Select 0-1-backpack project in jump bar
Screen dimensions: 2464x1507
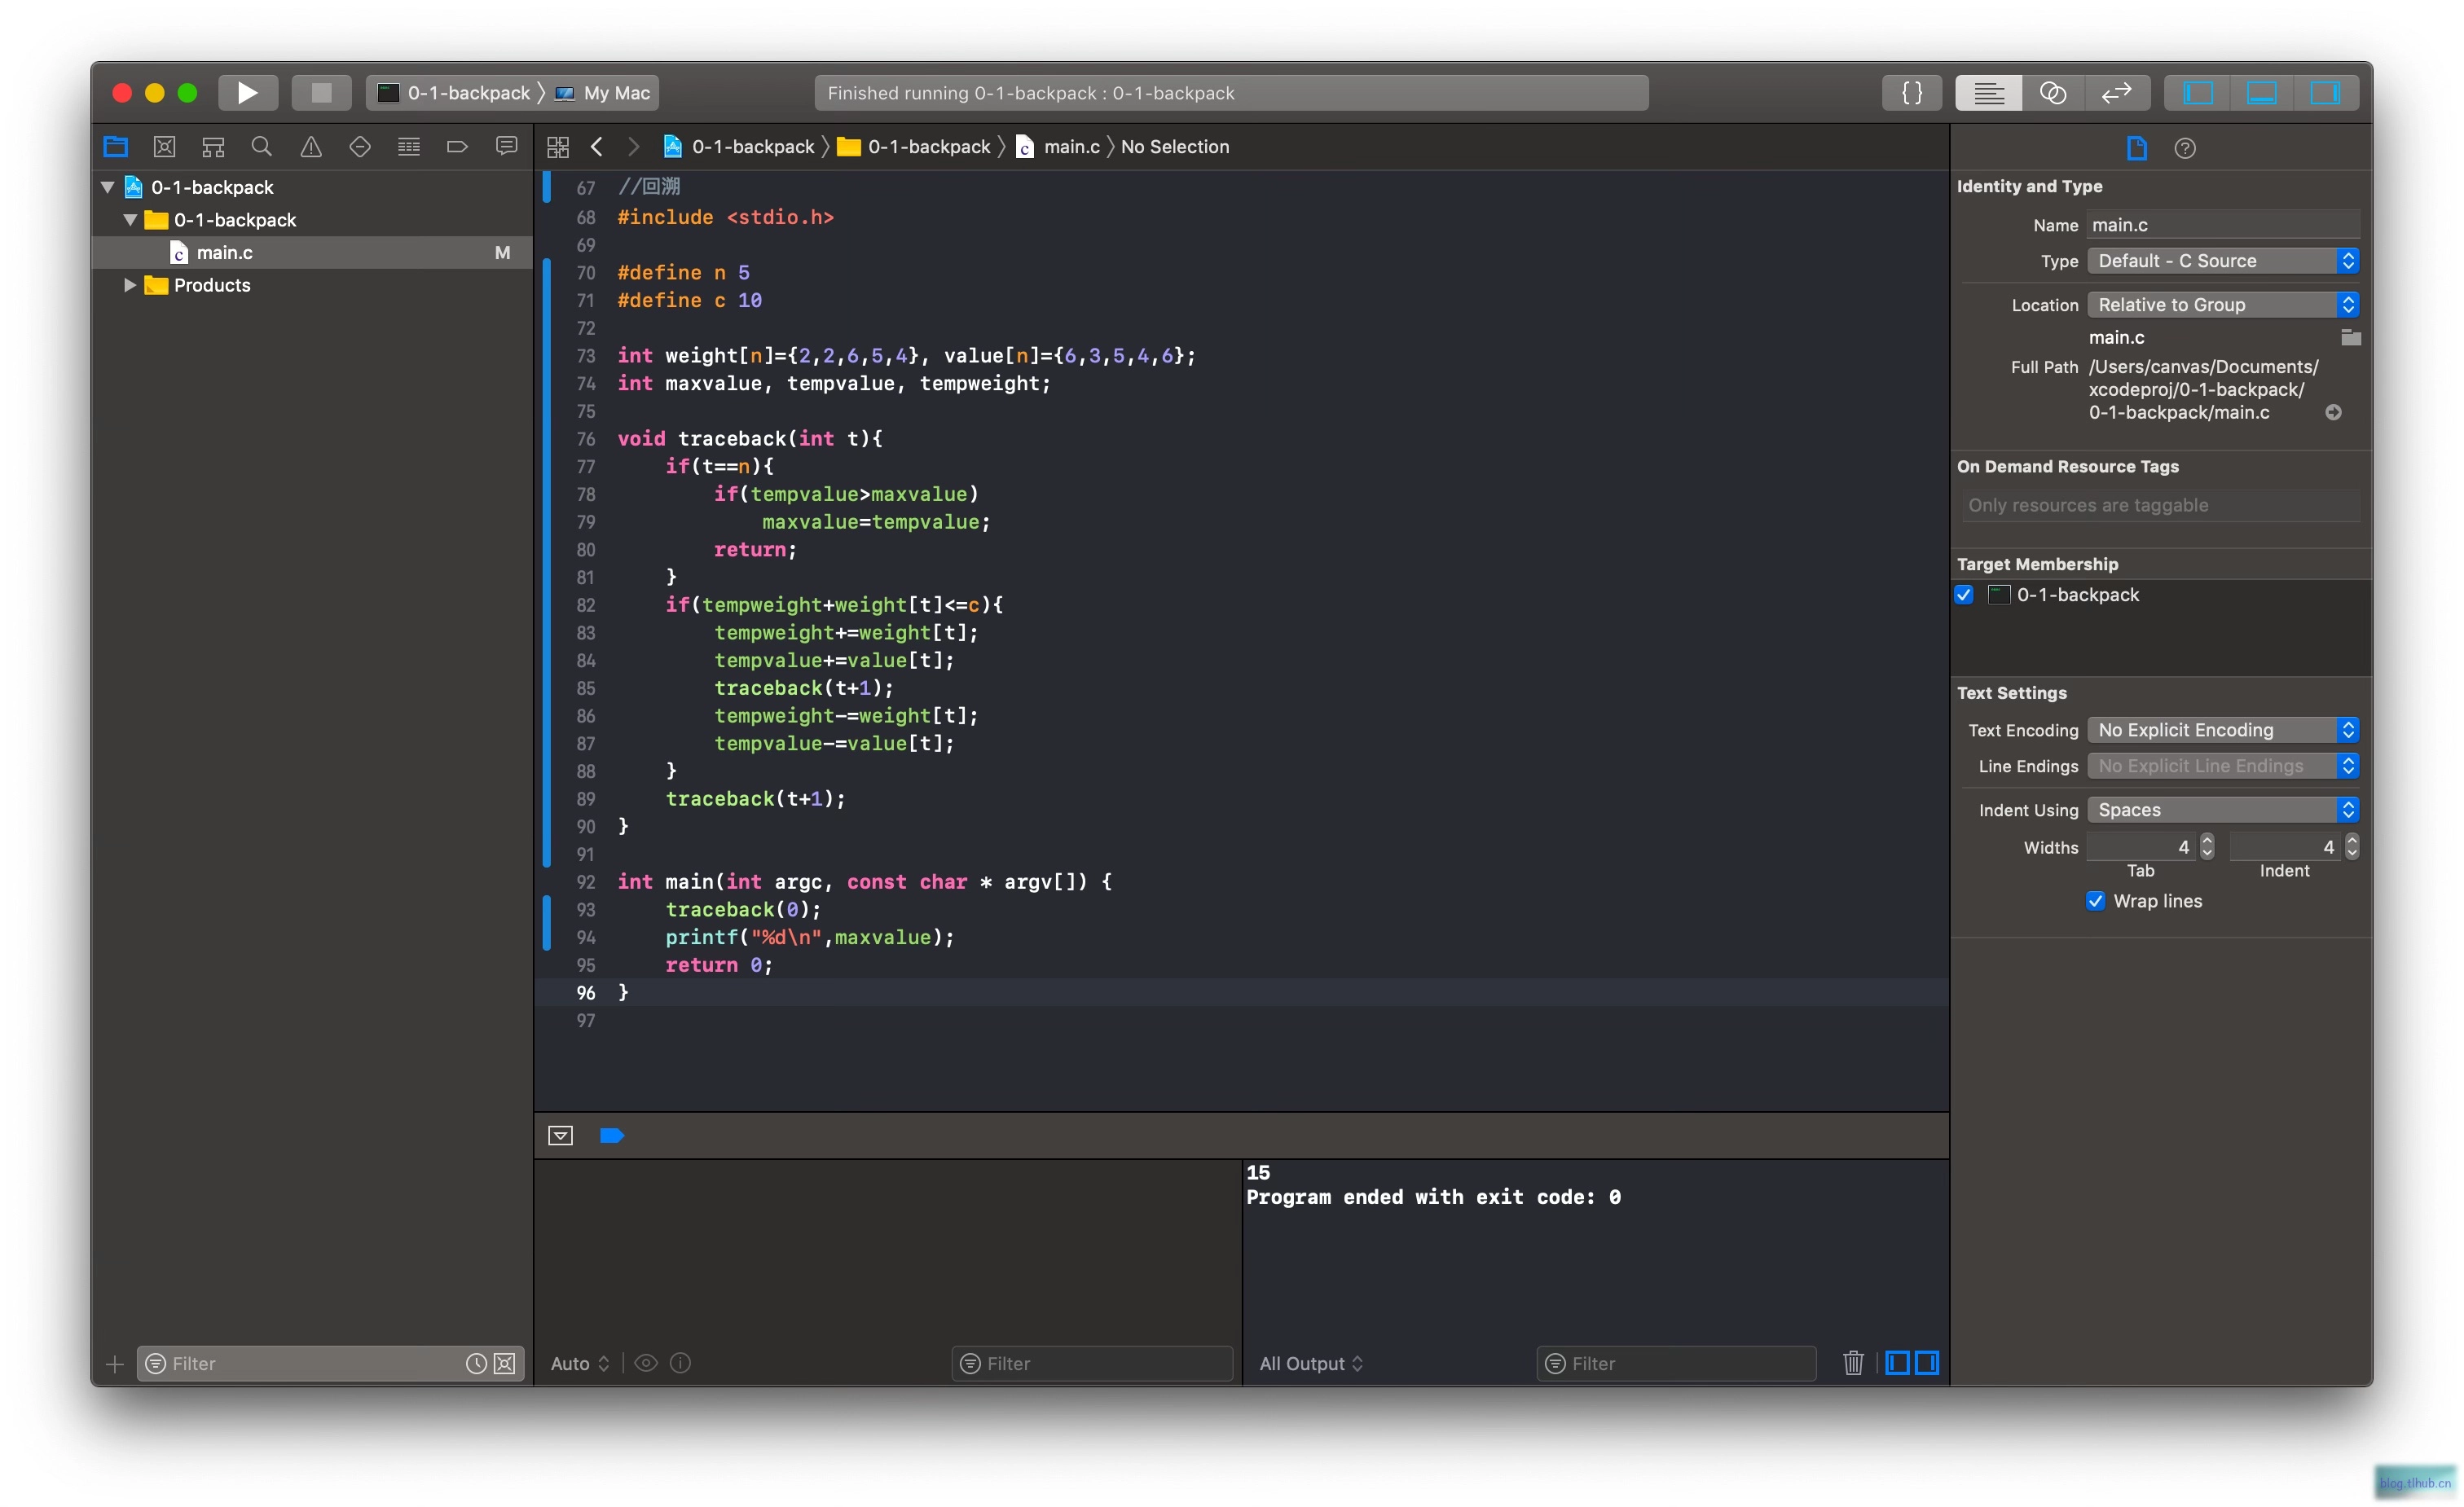(x=739, y=147)
